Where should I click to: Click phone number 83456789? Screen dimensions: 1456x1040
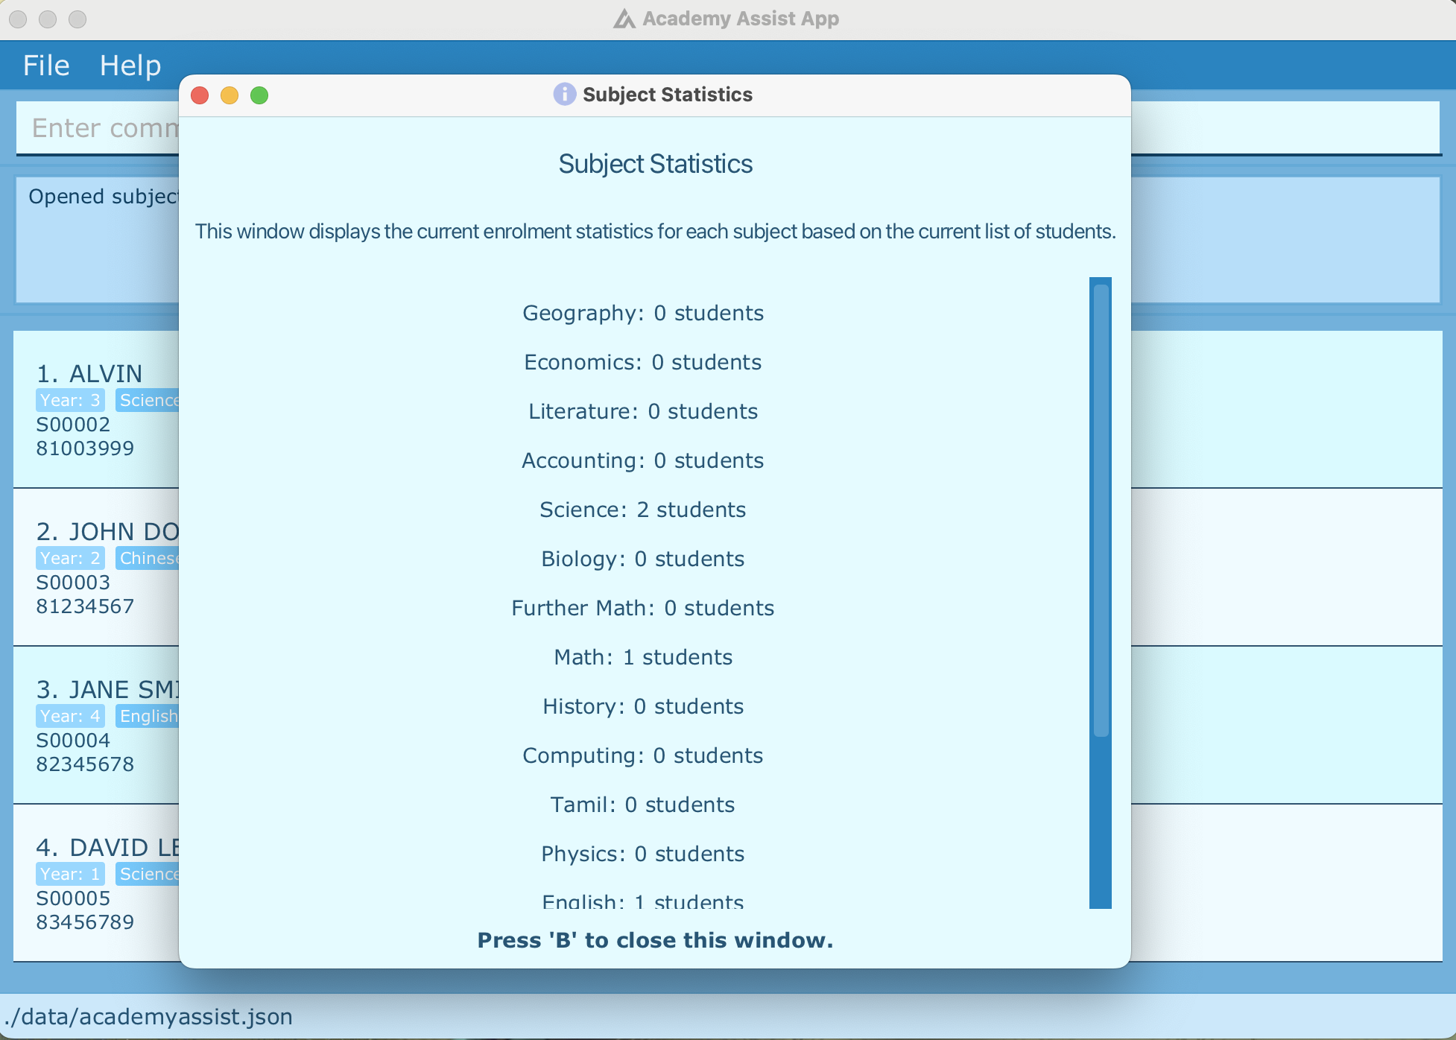(85, 922)
